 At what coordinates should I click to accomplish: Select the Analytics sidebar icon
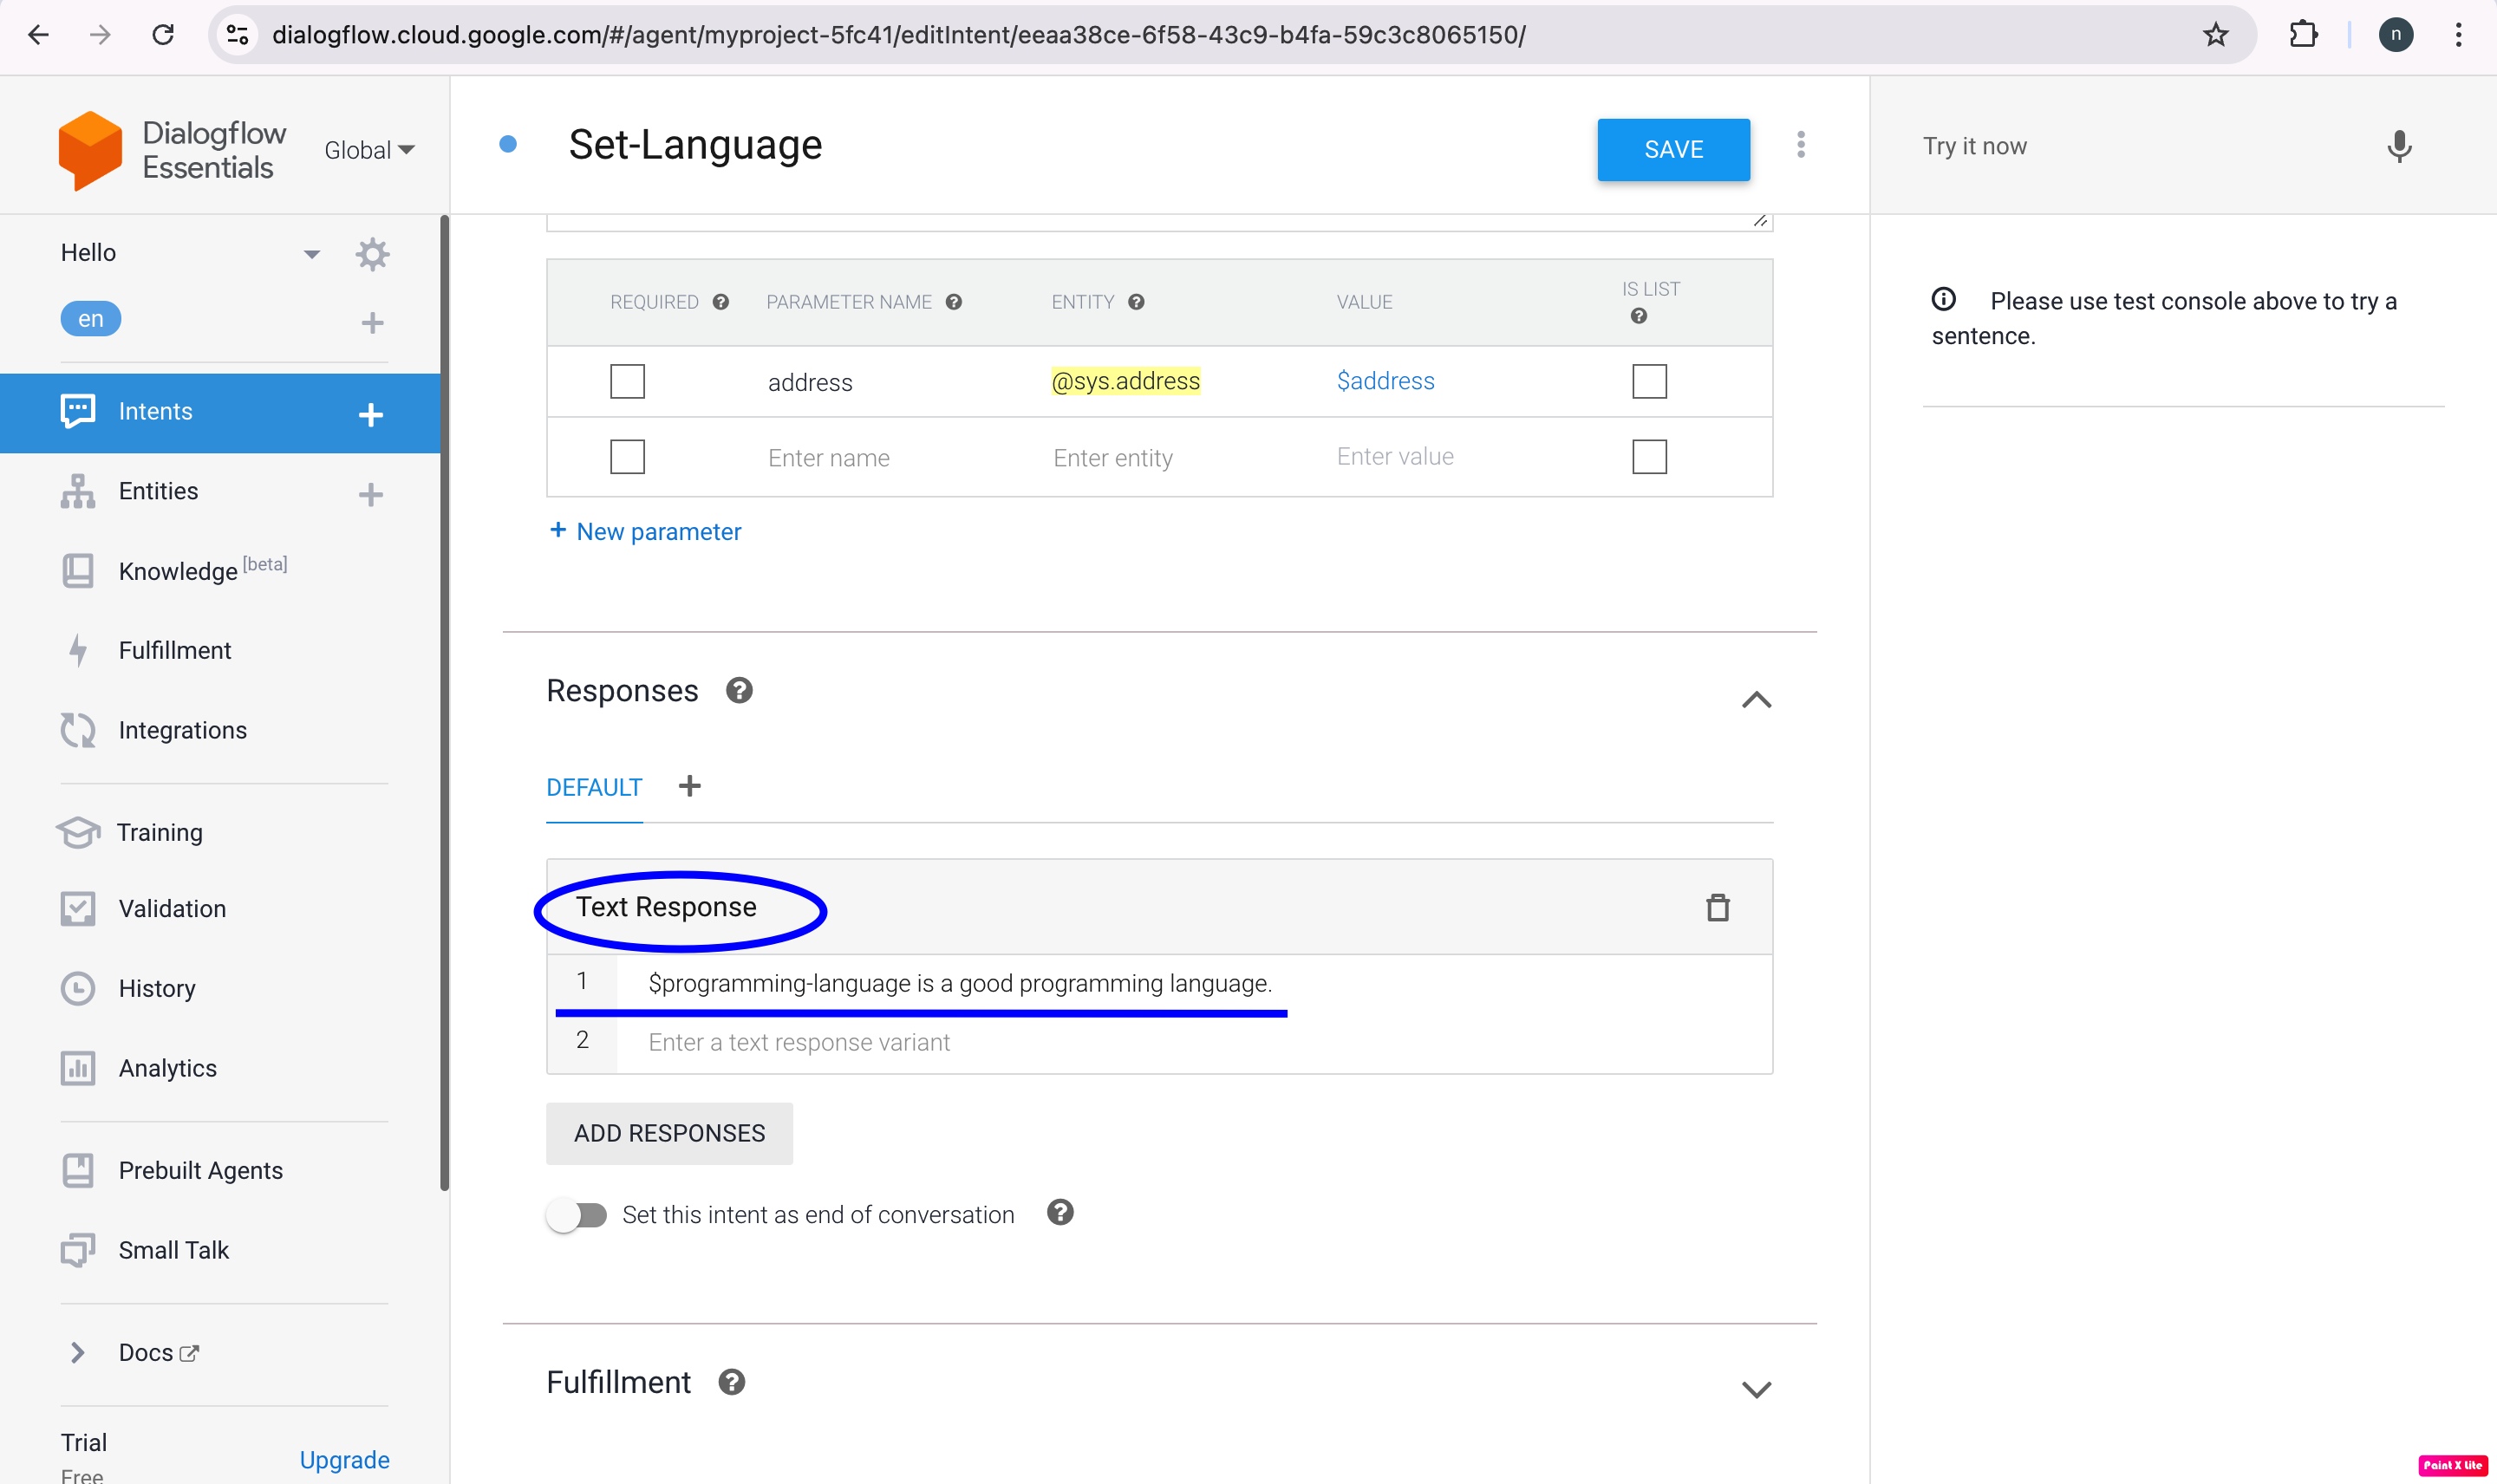pos(78,1068)
